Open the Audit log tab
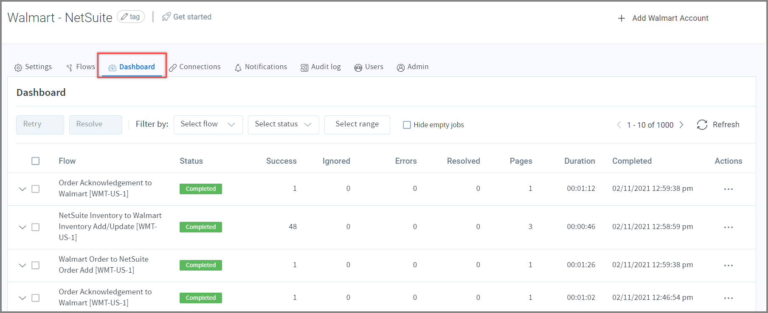Viewport: 768px width, 313px height. click(x=321, y=67)
